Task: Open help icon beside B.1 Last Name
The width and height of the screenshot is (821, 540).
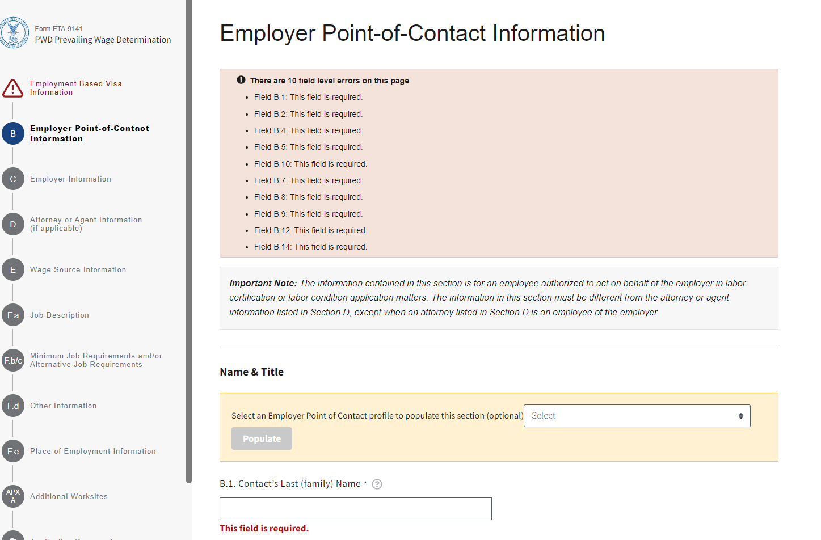Action: coord(377,484)
